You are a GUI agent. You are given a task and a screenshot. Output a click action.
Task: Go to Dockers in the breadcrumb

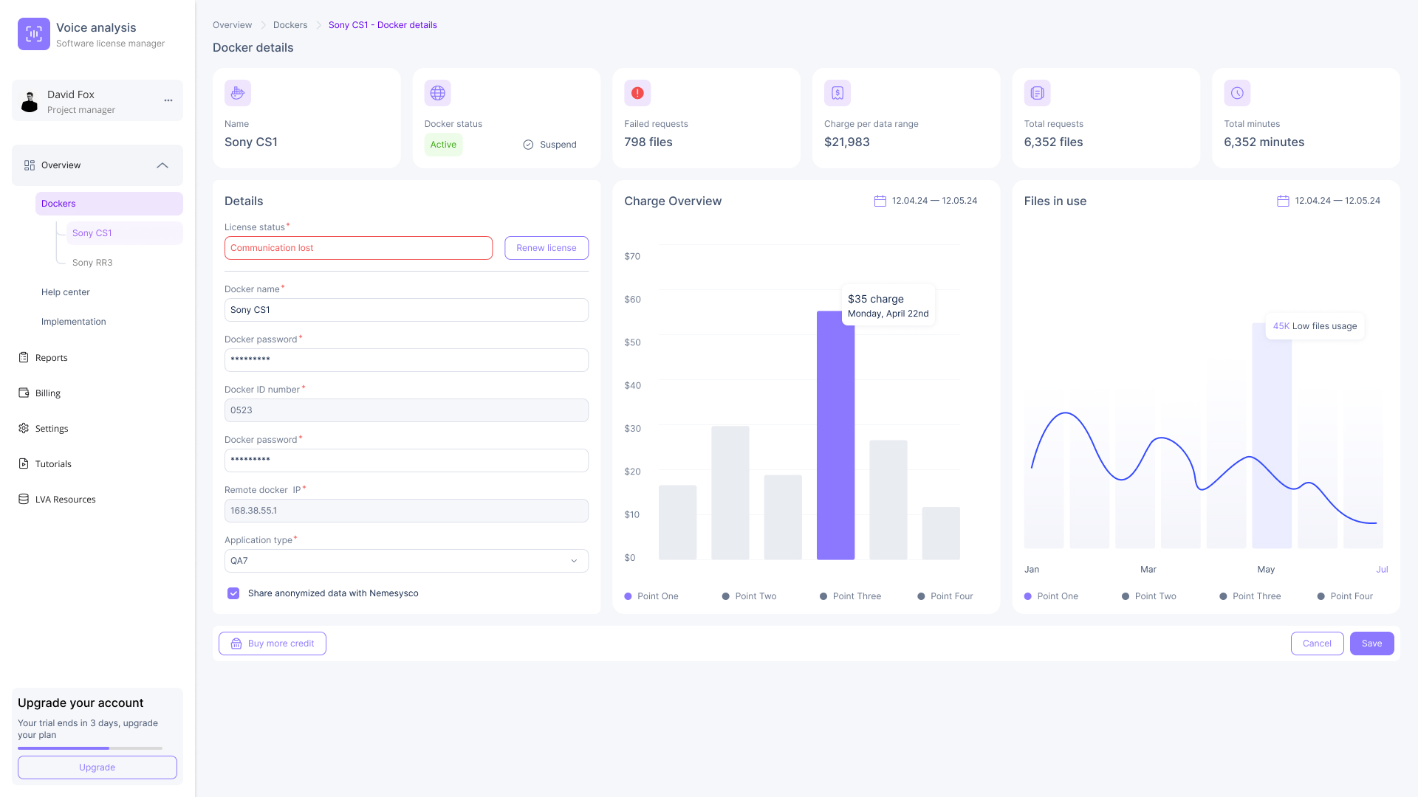click(290, 25)
